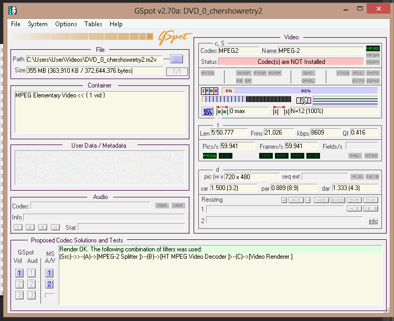Toggle the TFF field order indicator
394x321 pixels.
click(x=265, y=156)
